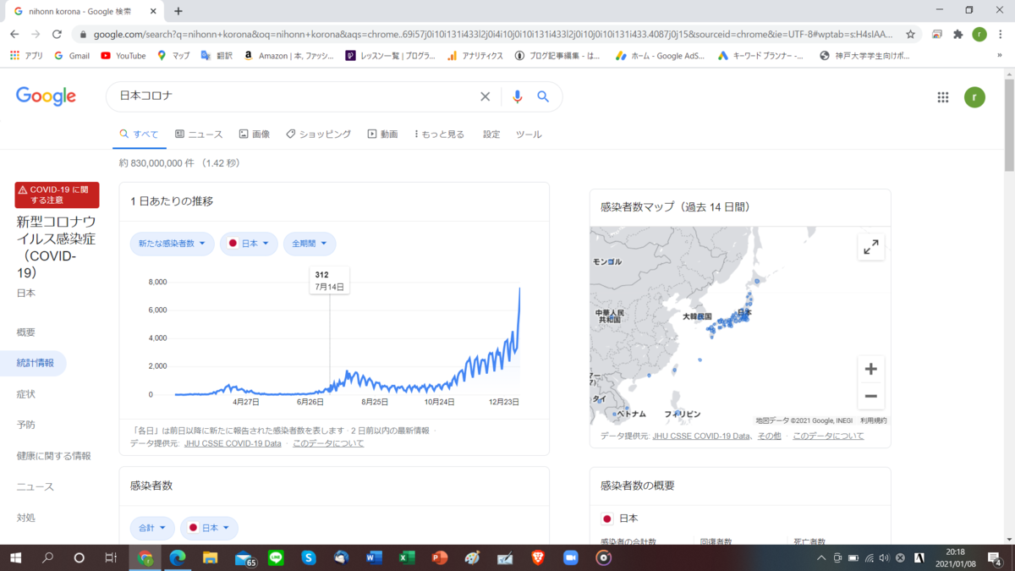Open Chrome's three-dot menu
1015x571 pixels.
coord(1000,34)
